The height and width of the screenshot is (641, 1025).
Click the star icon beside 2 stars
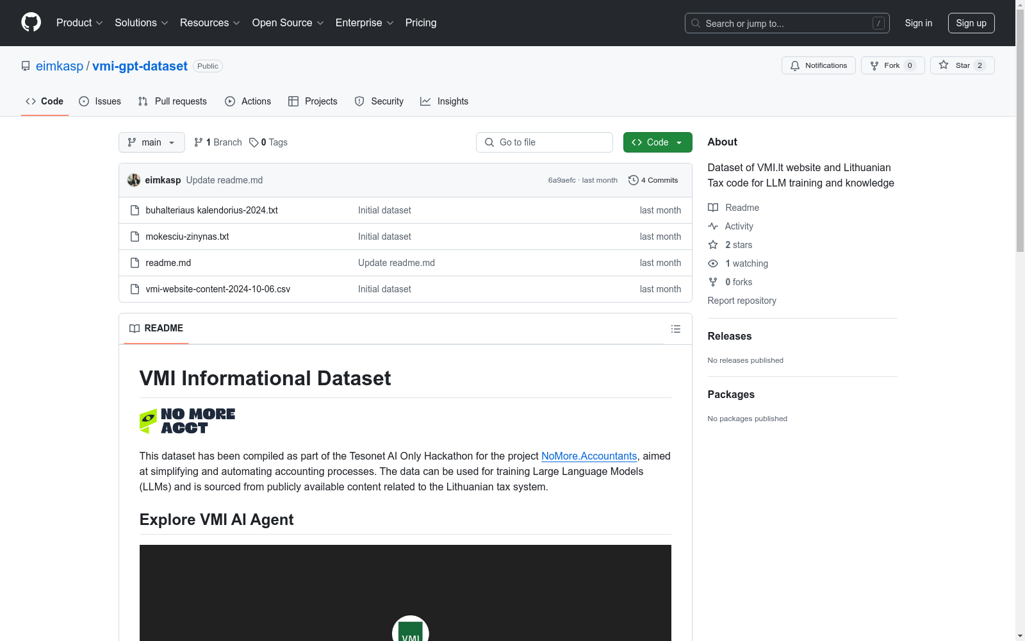tap(713, 245)
